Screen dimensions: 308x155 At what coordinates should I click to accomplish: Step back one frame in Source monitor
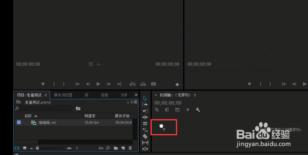88,84
